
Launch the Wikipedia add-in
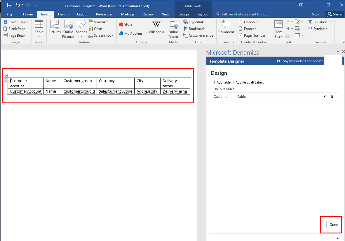[x=156, y=27]
